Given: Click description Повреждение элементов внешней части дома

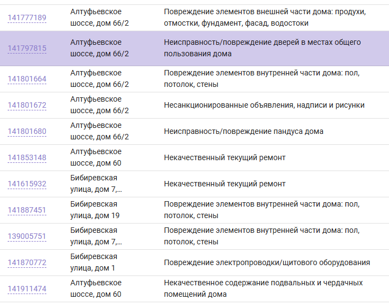Looking at the screenshot, I should pyautogui.click(x=265, y=17).
